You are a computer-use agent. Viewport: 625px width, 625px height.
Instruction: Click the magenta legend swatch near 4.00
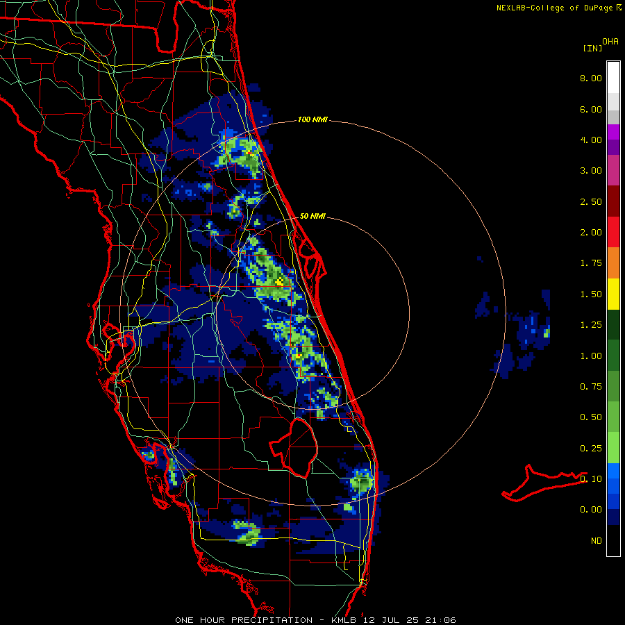pyautogui.click(x=613, y=132)
